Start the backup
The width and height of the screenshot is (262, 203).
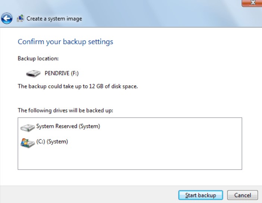[201, 195]
